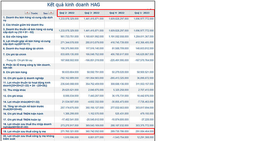This screenshot has width=267, height=141.
Task: Click row label '1. Doanh thu bán hàng và cung cấp dịch vụ'
Action: [x=28, y=19]
